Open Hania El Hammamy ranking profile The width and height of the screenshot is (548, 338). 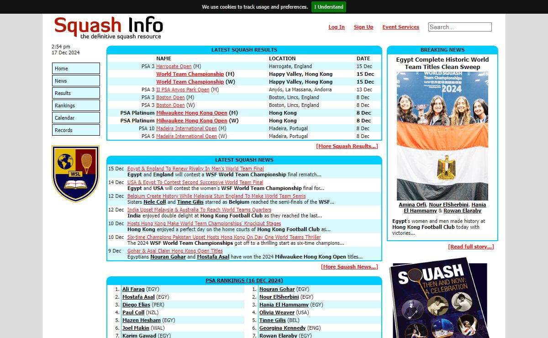284,305
